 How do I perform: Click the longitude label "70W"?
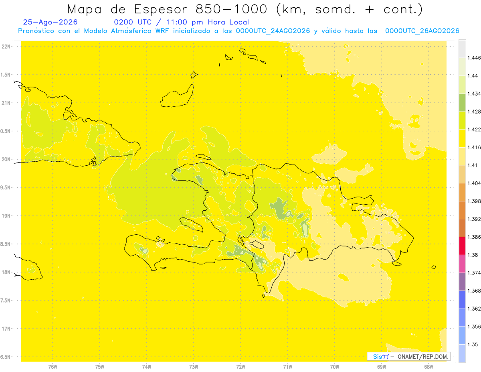(x=335, y=367)
